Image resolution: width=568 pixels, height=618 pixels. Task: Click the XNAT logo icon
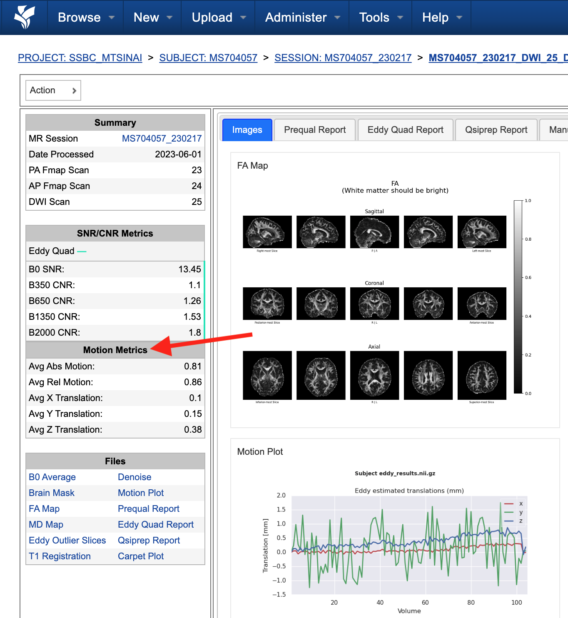coord(24,17)
